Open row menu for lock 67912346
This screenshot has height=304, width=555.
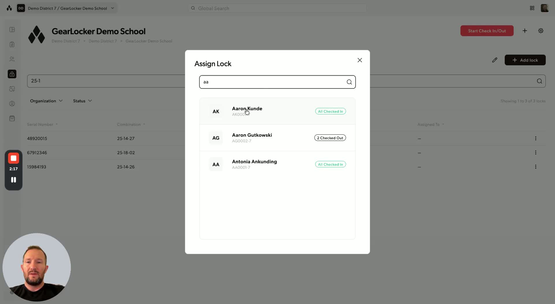click(536, 153)
